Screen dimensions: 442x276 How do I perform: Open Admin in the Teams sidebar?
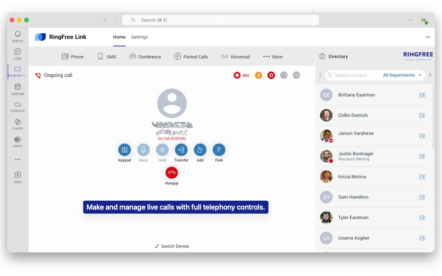(x=17, y=142)
